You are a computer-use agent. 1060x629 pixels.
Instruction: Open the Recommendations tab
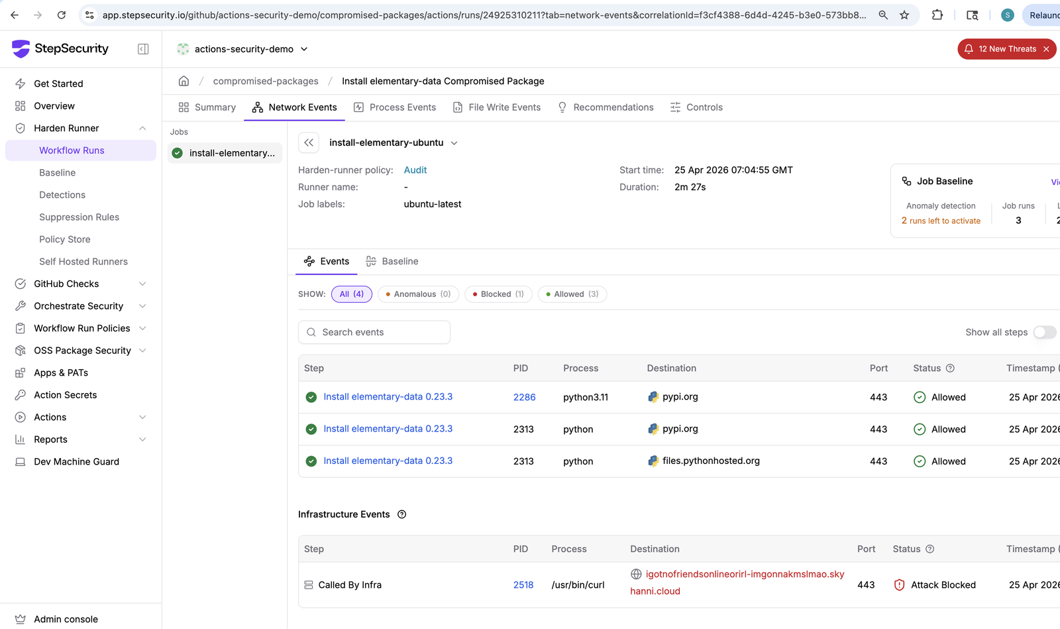click(606, 107)
